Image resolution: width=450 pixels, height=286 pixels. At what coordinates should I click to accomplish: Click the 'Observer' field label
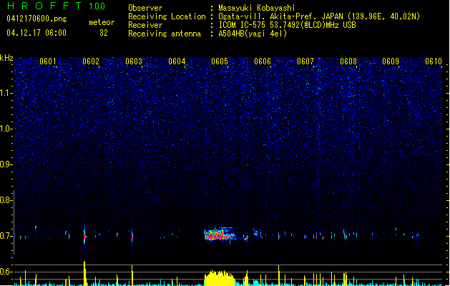145,8
